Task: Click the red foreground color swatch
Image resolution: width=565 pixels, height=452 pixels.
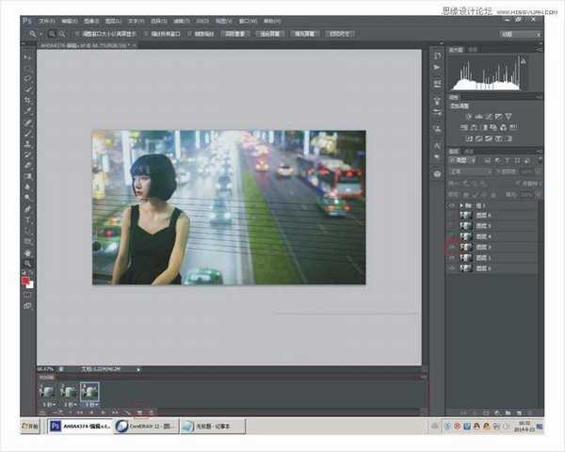Action: click(25, 280)
